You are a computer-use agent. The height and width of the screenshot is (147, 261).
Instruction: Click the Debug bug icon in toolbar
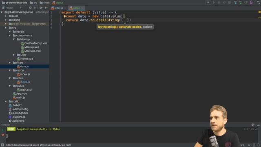(219, 2)
